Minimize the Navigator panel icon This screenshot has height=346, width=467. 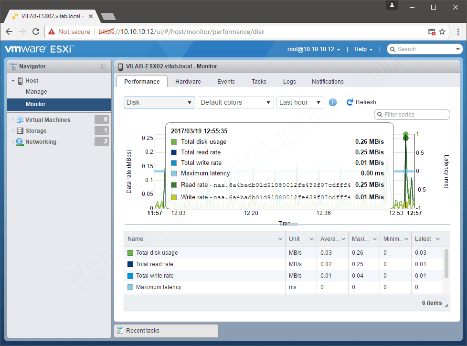click(103, 67)
